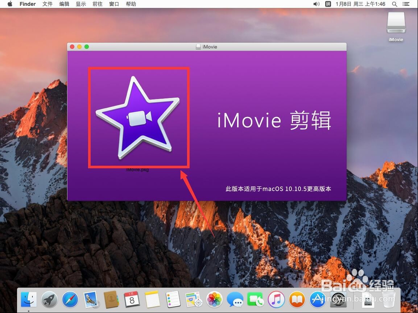Open the 显示 menu
Screen dimensions: 418x313
coord(81,4)
